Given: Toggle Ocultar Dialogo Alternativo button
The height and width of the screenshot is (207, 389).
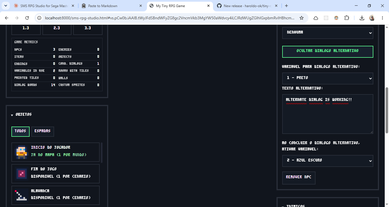Looking at the screenshot, I should [x=327, y=52].
